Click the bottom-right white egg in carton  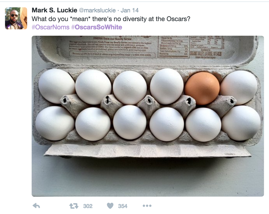tap(241, 123)
